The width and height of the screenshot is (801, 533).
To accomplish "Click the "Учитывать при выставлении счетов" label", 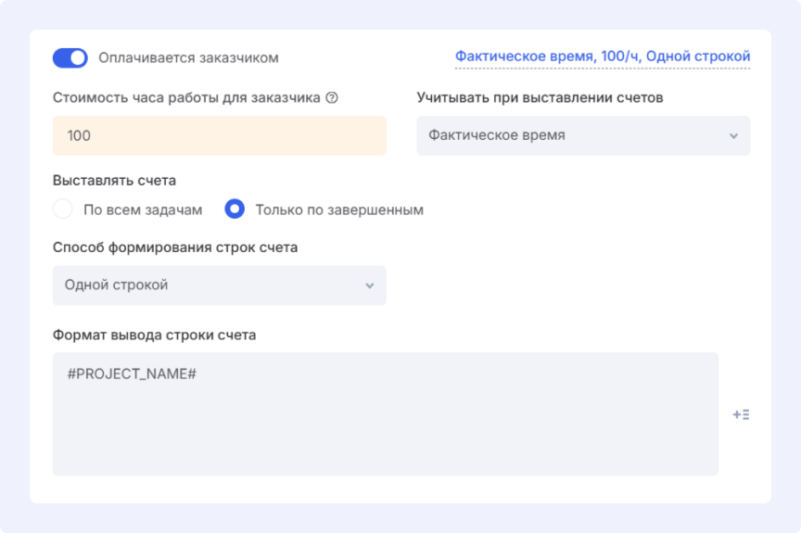I will pyautogui.click(x=540, y=97).
